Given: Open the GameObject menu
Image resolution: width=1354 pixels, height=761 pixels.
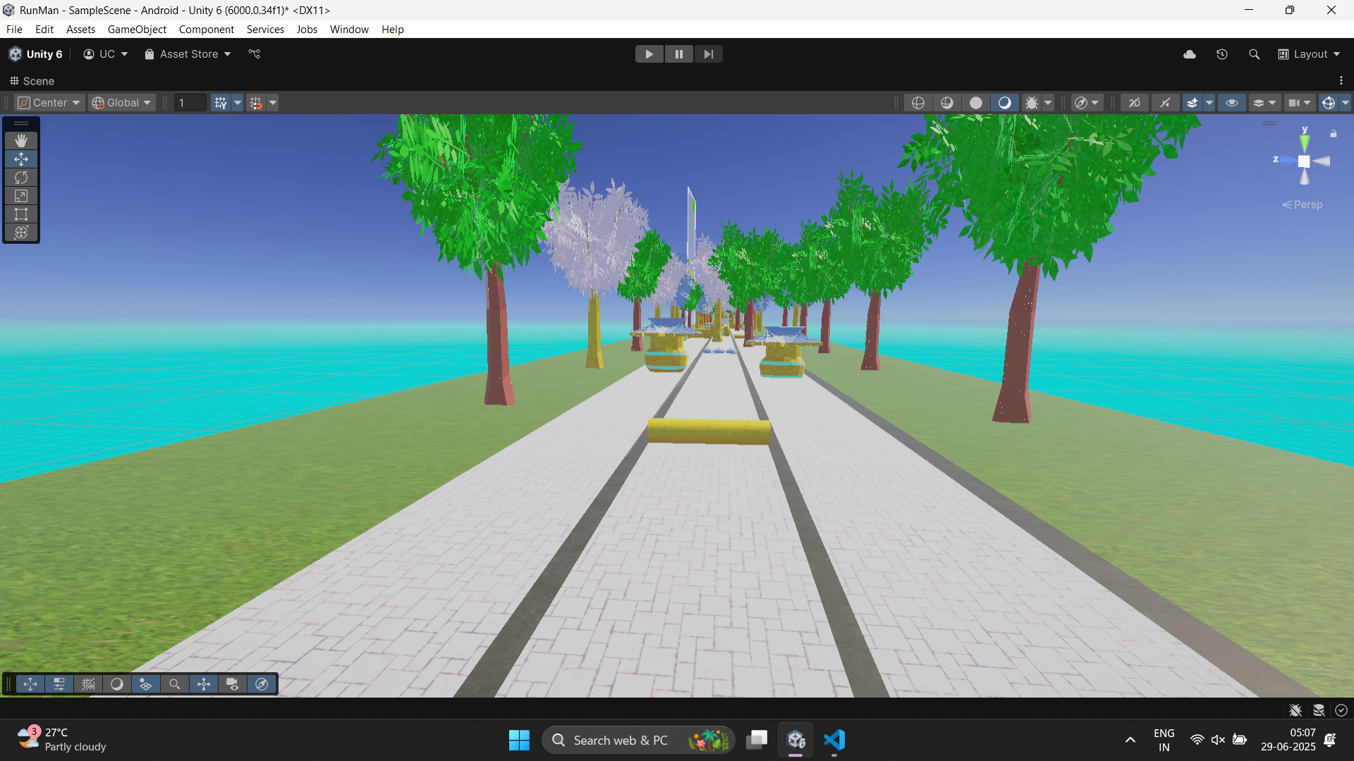Looking at the screenshot, I should [137, 30].
